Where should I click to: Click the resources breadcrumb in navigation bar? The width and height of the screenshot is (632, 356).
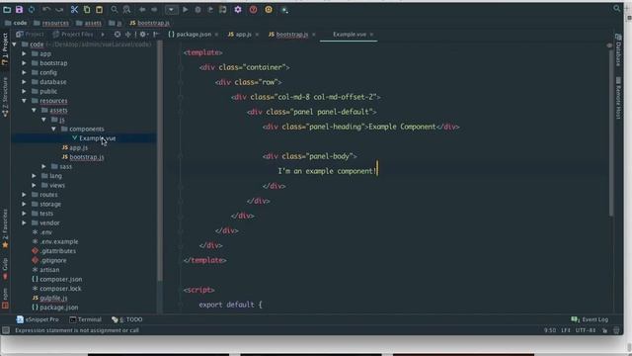click(x=51, y=23)
